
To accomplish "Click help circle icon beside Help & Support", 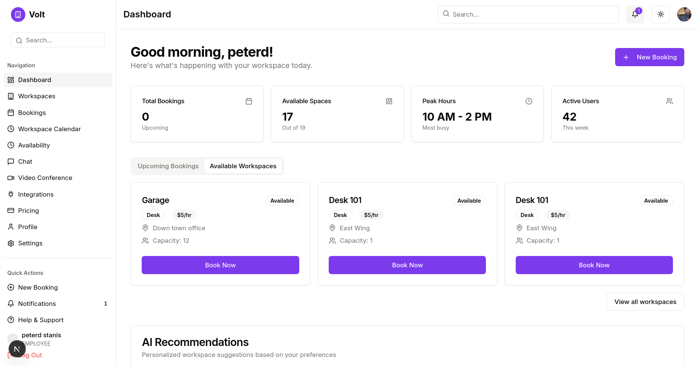I will (x=11, y=320).
